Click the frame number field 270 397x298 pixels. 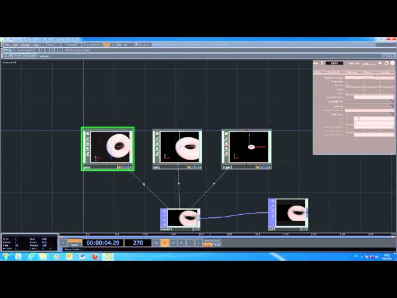click(138, 243)
